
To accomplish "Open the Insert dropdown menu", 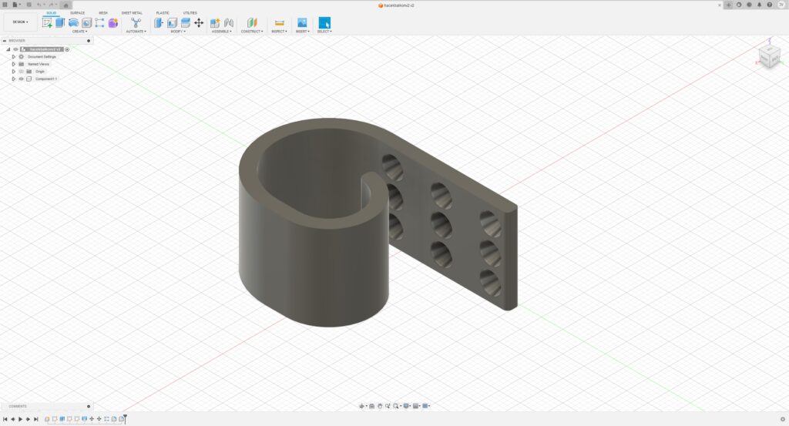I will click(x=302, y=32).
